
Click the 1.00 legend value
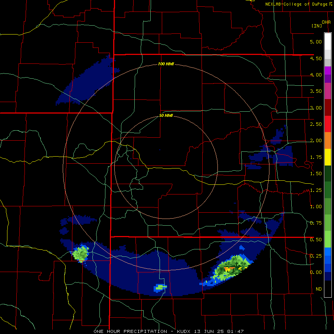tap(316, 207)
